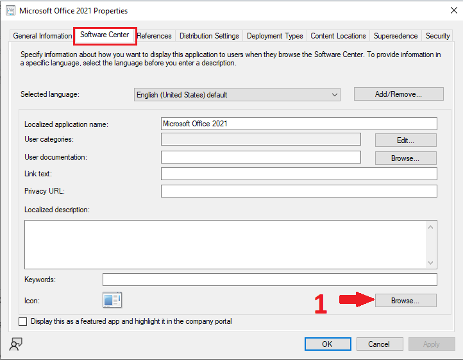Click the Keywords input field
The height and width of the screenshot is (361, 463).
click(269, 280)
